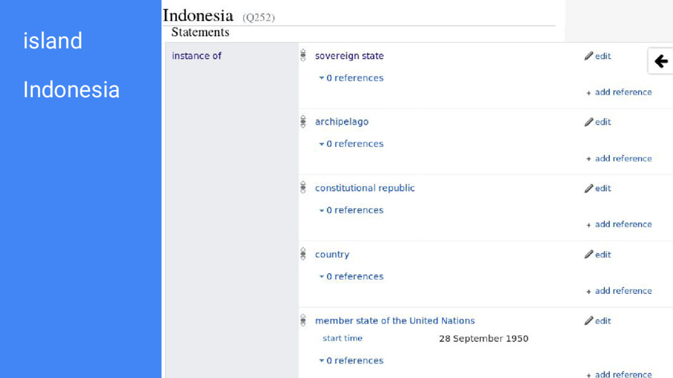
Task: Click pencil edit icon for country
Action: click(588, 255)
